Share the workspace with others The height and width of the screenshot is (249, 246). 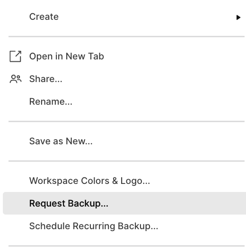tap(124, 79)
